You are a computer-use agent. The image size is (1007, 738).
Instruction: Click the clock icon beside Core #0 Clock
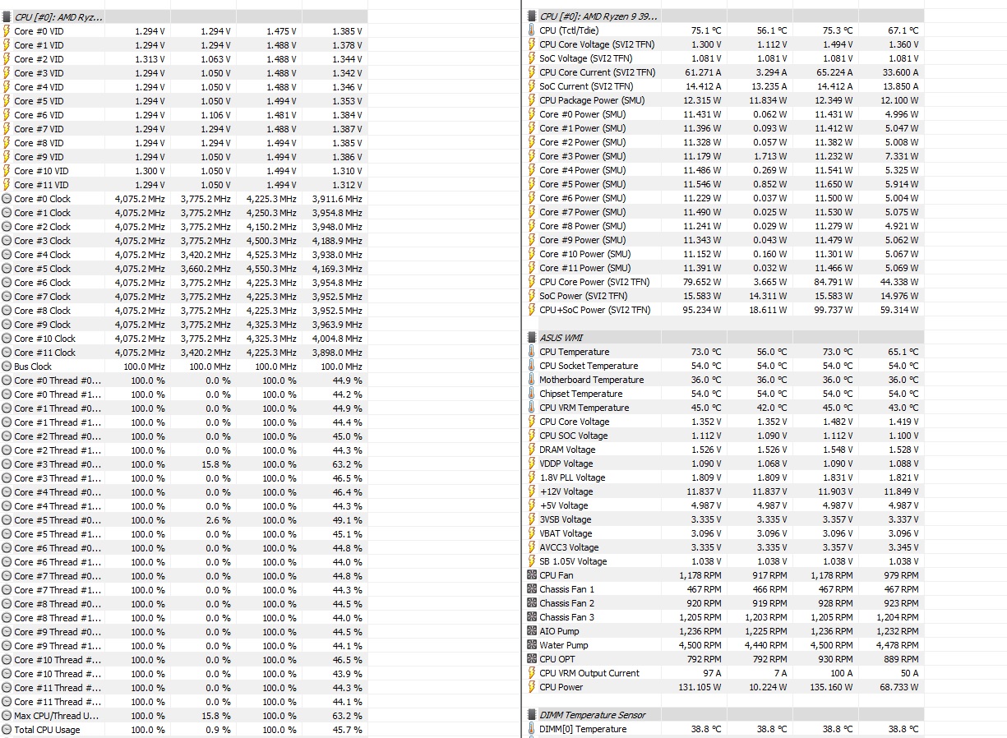tap(7, 198)
